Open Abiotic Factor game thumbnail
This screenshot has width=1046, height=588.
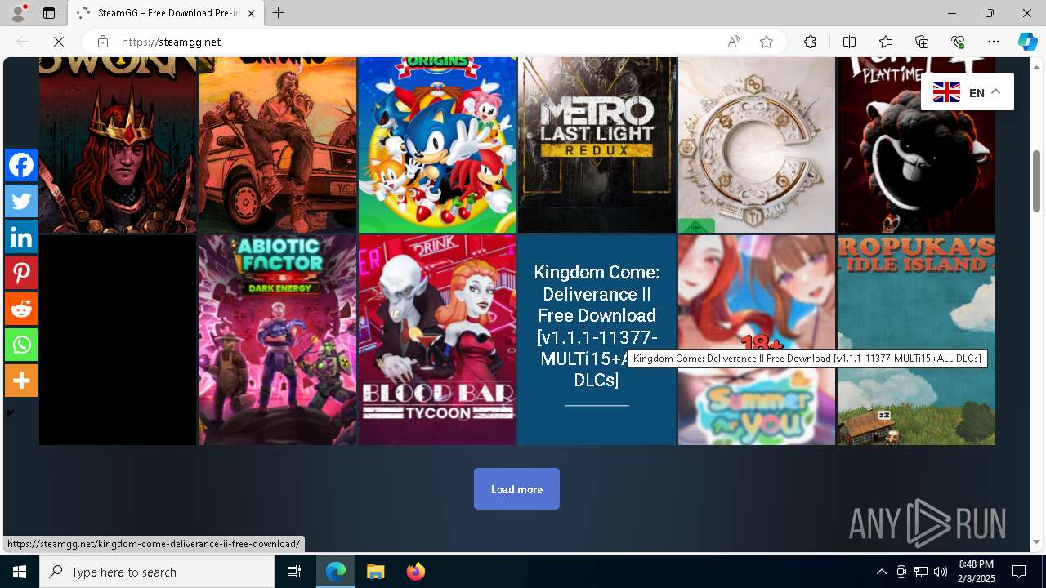(x=277, y=340)
